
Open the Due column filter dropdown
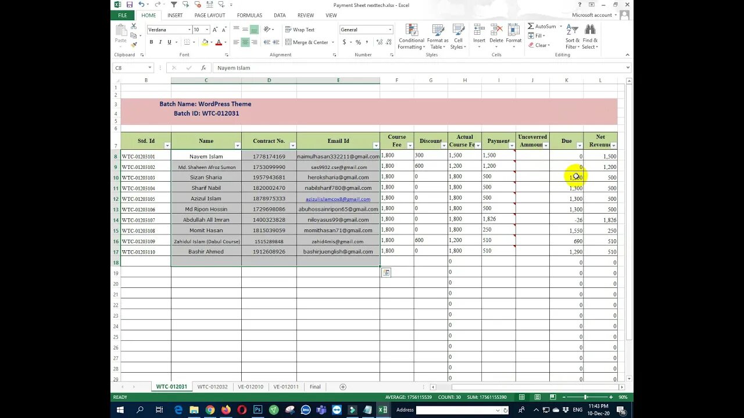tap(580, 145)
